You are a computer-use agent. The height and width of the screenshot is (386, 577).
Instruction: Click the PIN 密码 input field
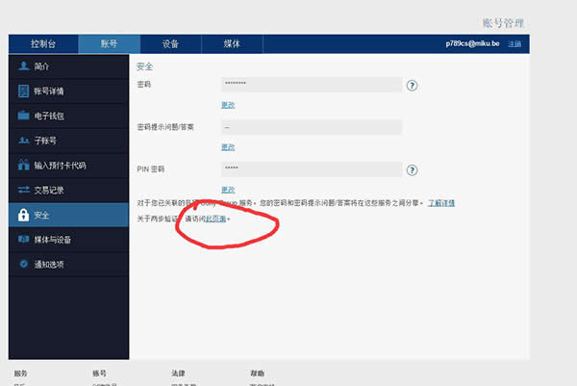[311, 169]
